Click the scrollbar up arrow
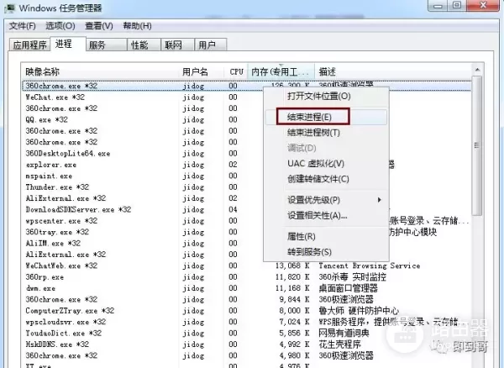Image resolution: width=504 pixels, height=368 pixels. [477, 70]
